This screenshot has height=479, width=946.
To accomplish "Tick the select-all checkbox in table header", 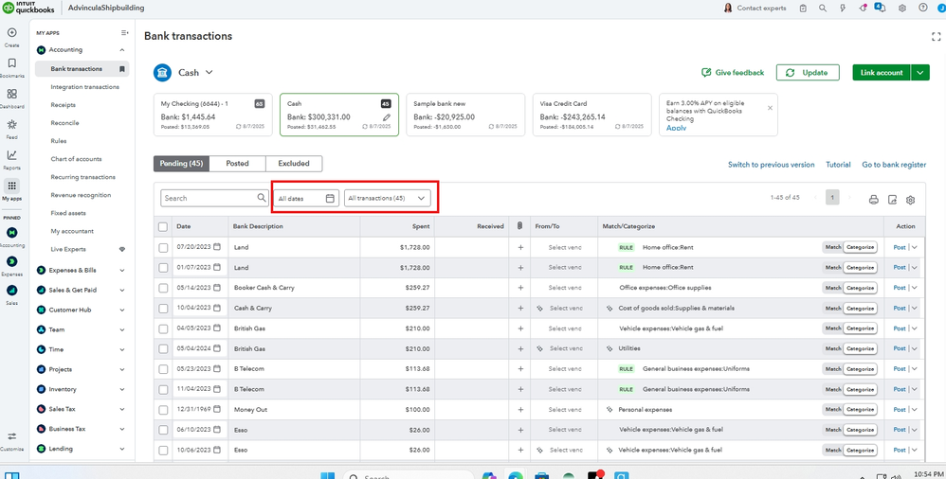I will click(163, 226).
